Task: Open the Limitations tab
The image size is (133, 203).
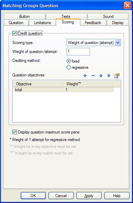Action: click(x=42, y=23)
